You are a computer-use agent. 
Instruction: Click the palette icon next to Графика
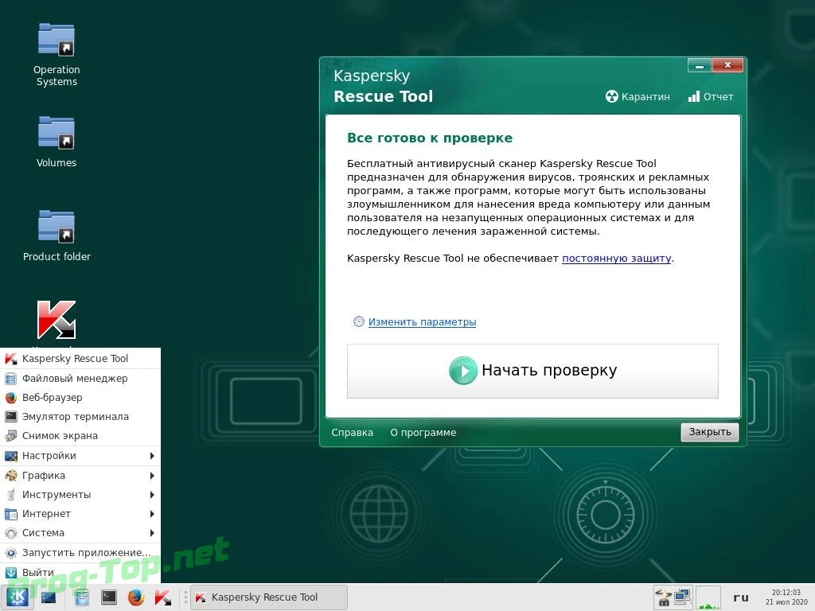pyautogui.click(x=11, y=476)
